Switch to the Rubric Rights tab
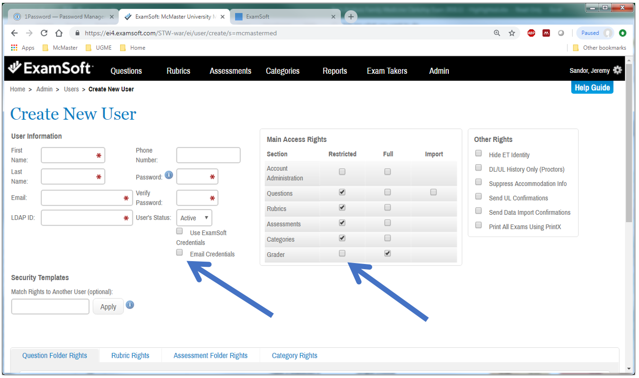Screen dimensions: 639x378 (x=131, y=355)
